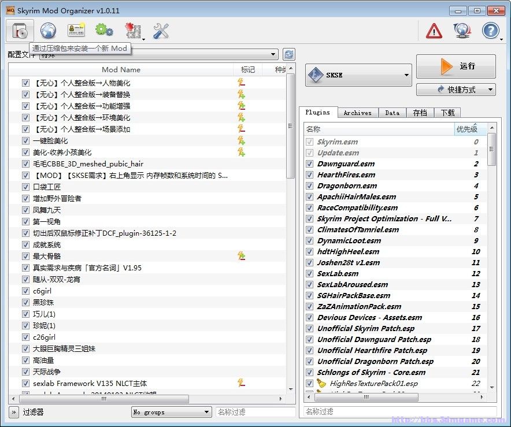Click flag icon on 最大骨骼 row
This screenshot has width=511, height=427.
tap(241, 256)
